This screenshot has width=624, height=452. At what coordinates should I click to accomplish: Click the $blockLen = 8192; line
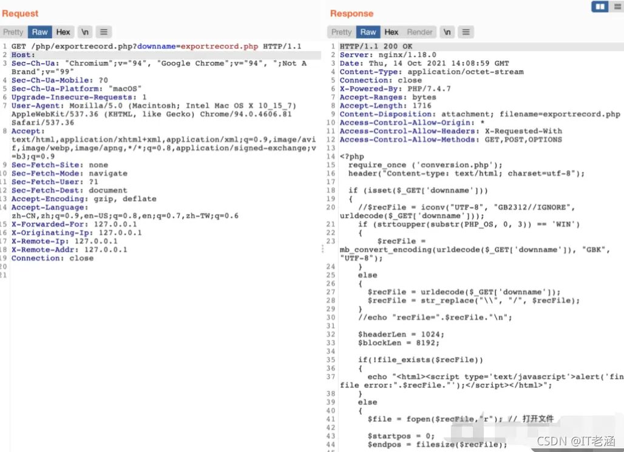[399, 343]
